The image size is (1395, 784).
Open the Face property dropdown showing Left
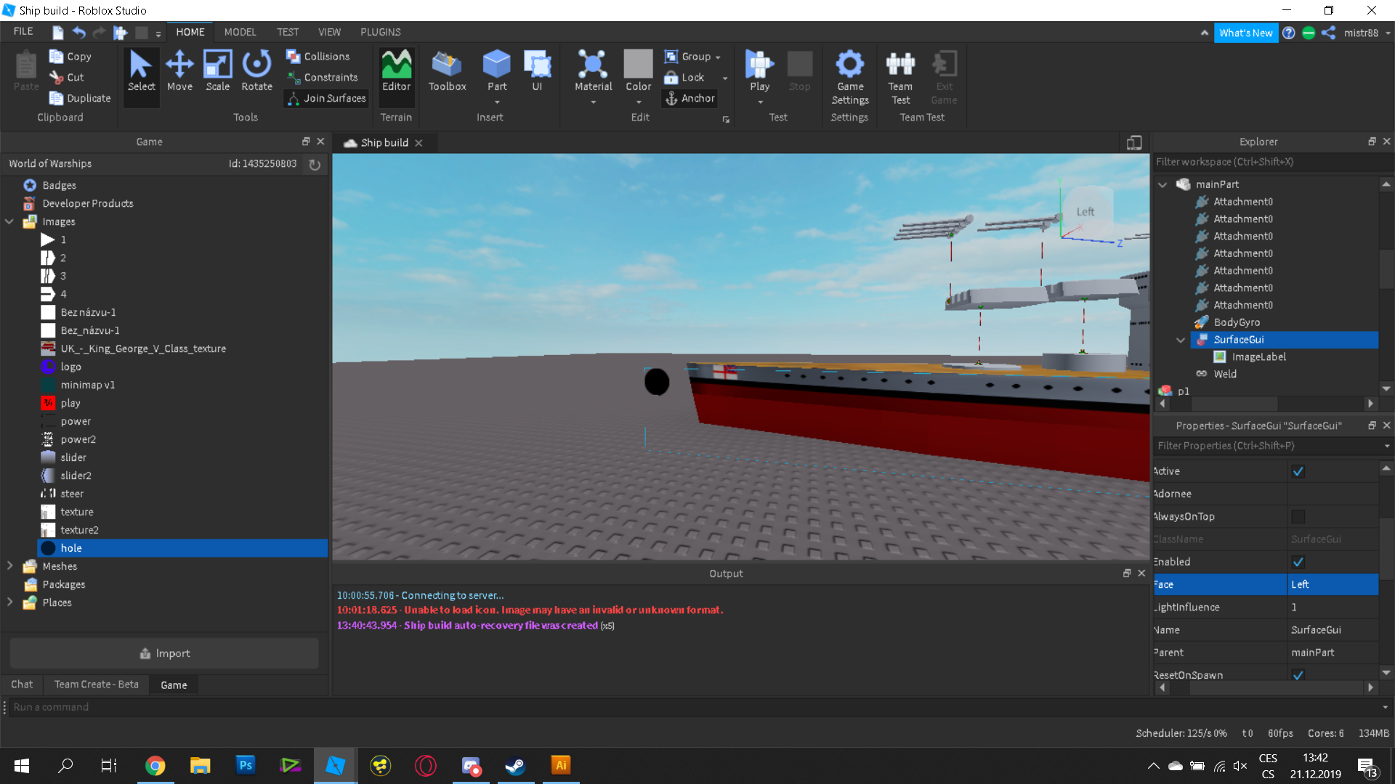[x=1333, y=584]
